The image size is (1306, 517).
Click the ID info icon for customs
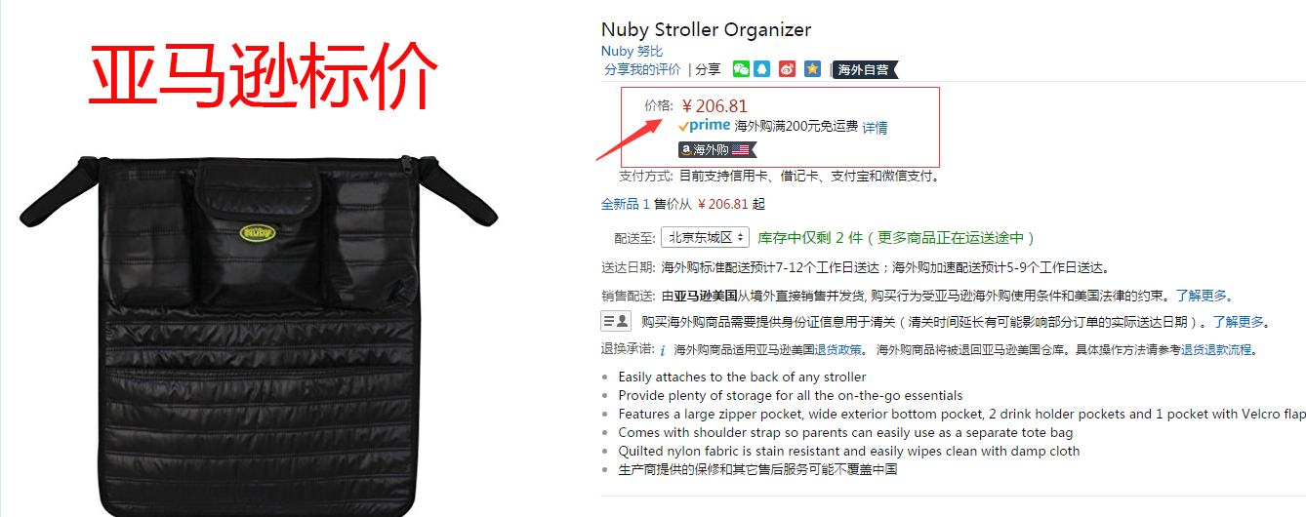coord(615,321)
